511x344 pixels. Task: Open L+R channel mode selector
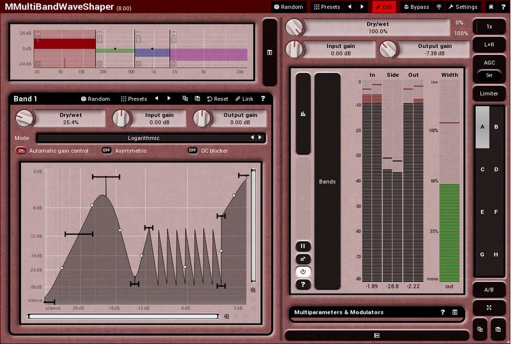pyautogui.click(x=489, y=45)
